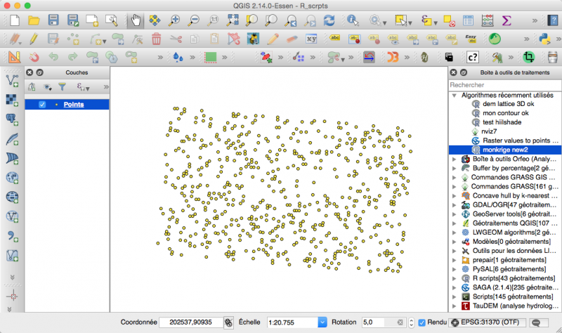Open the Échelle scale dropdown
Screen dimensions: 562x333
coord(322,322)
